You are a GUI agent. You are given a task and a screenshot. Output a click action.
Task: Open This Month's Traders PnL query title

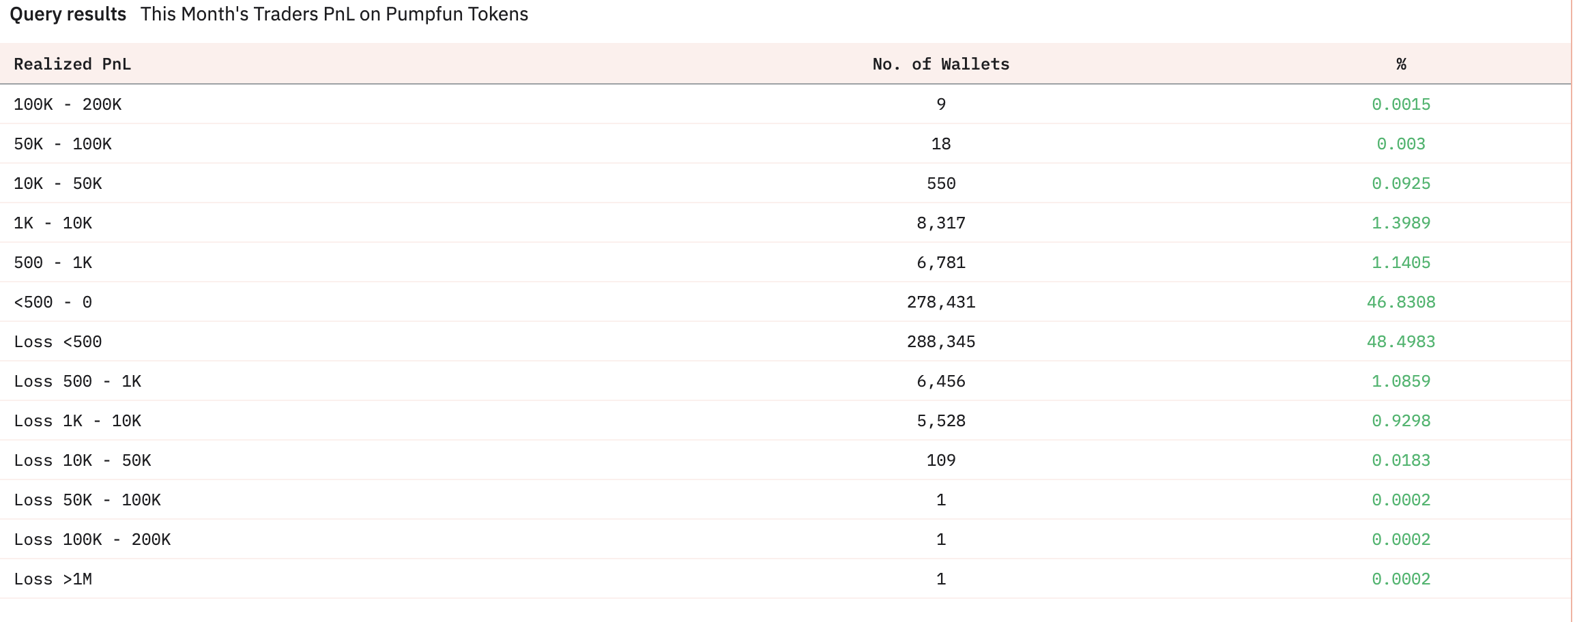click(x=334, y=14)
